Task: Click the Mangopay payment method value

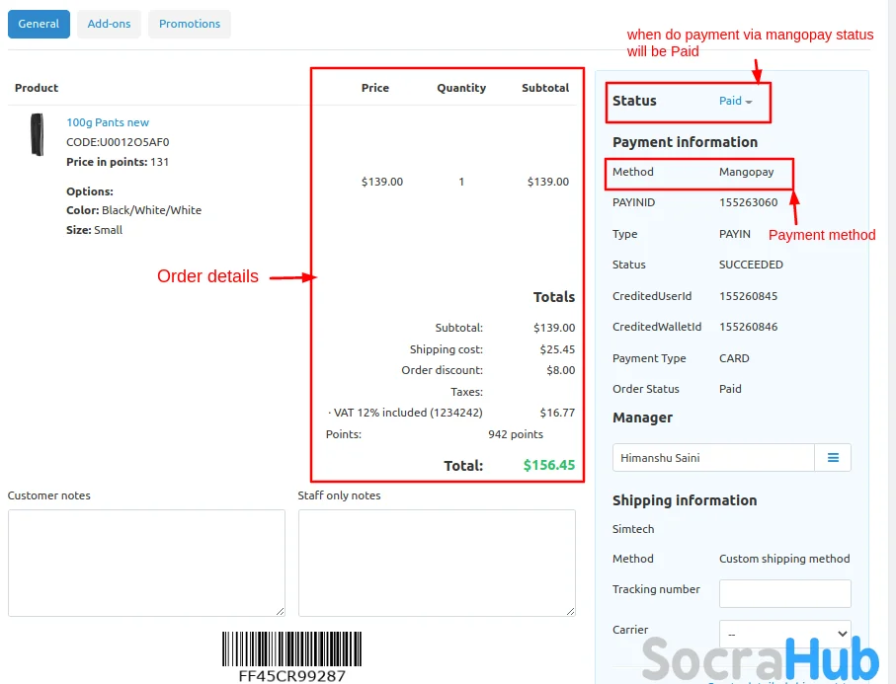Action: [746, 172]
